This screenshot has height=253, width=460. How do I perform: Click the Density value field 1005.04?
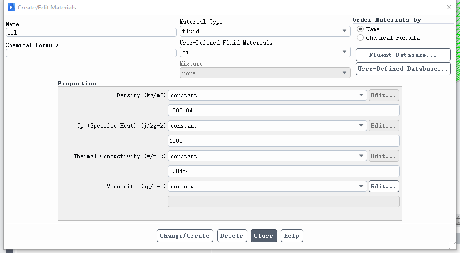pos(283,110)
